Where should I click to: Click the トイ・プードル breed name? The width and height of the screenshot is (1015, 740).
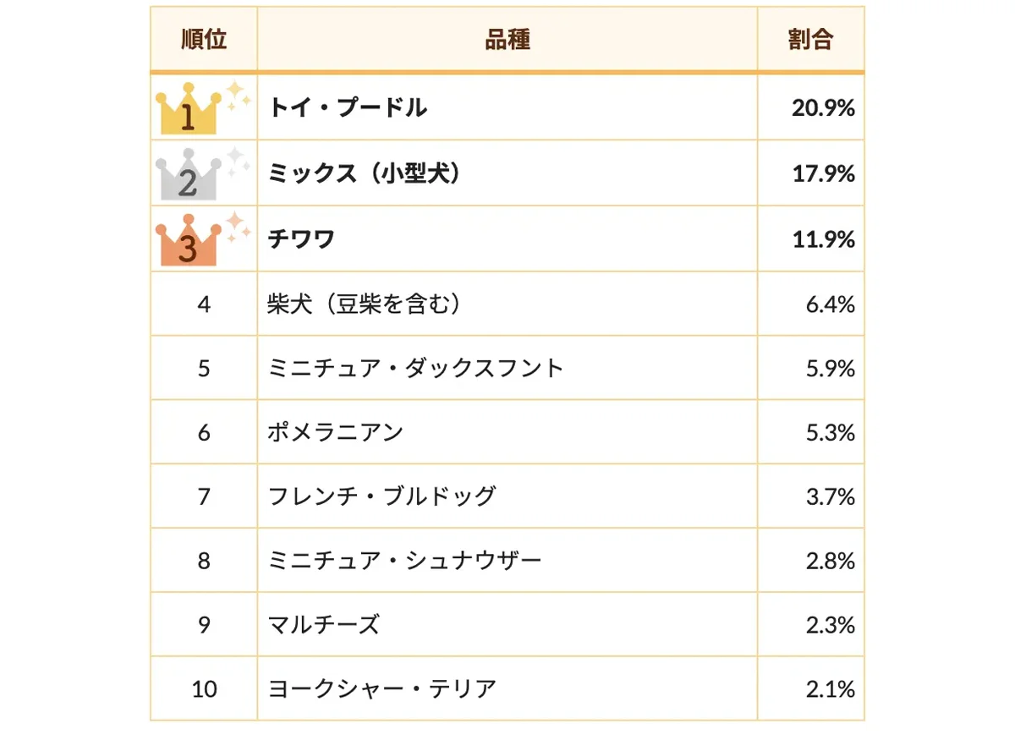[348, 108]
